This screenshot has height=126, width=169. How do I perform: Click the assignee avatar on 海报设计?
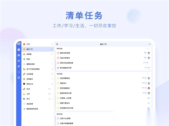click(x=149, y=83)
